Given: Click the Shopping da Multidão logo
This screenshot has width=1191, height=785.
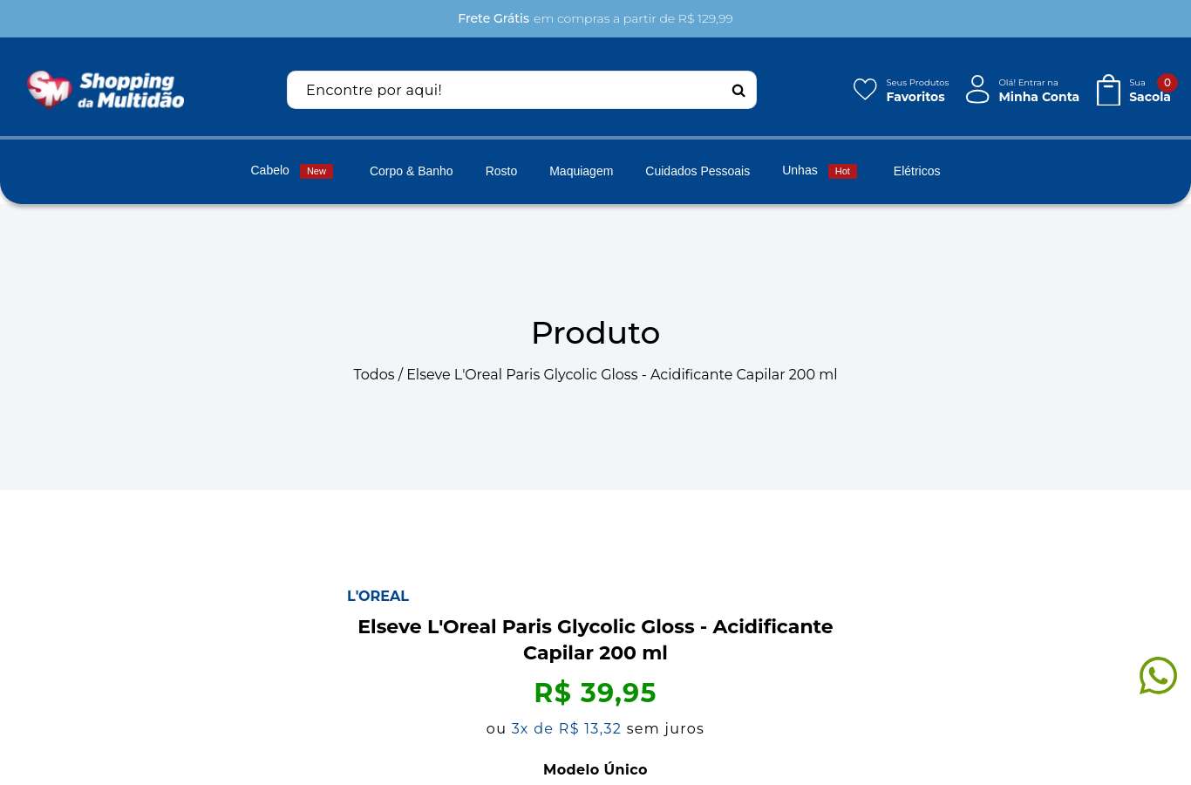Looking at the screenshot, I should pyautogui.click(x=105, y=90).
